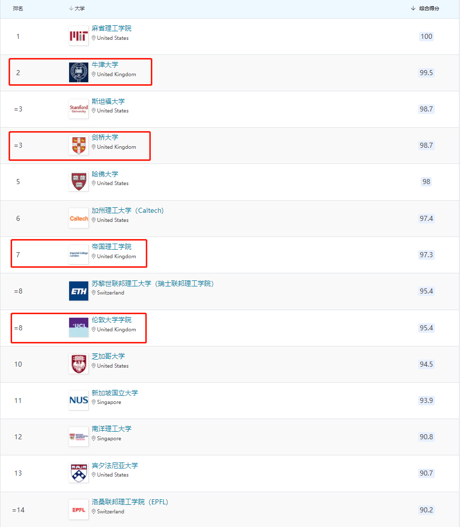Screen dimensions: 460x527
Task: Click the Stanford University logo
Action: (79, 108)
